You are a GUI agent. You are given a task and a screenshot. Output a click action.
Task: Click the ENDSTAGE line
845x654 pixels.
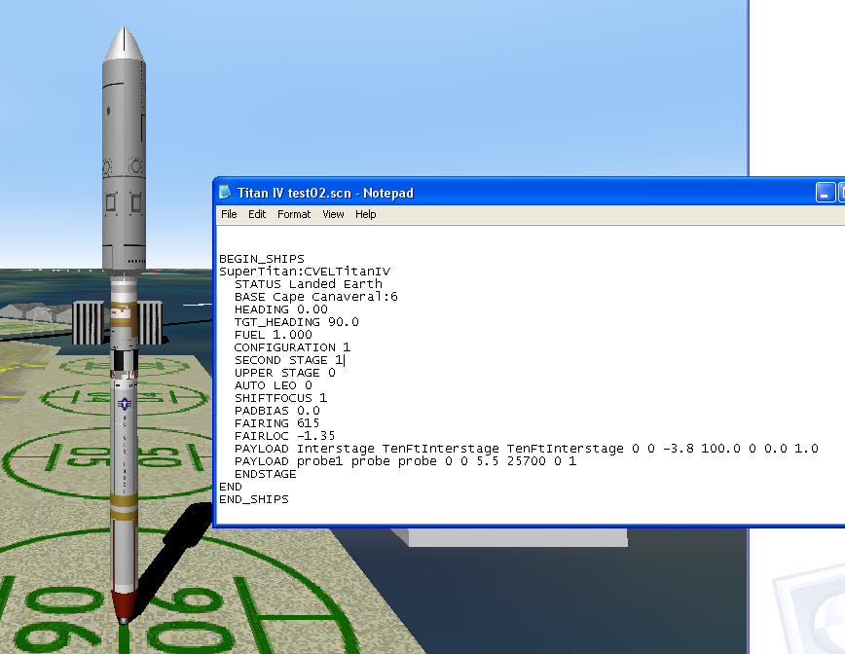point(266,474)
